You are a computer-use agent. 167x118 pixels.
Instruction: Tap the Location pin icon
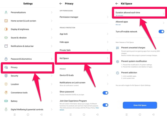[x=6, y=84]
